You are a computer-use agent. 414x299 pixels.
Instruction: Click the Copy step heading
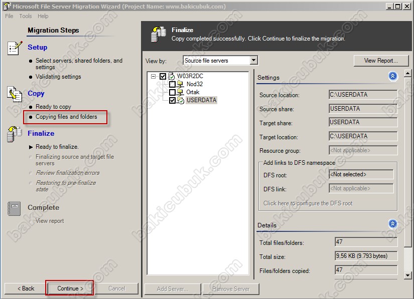click(x=36, y=94)
